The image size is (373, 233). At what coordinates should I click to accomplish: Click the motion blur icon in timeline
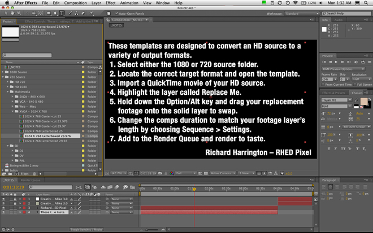tap(116, 187)
